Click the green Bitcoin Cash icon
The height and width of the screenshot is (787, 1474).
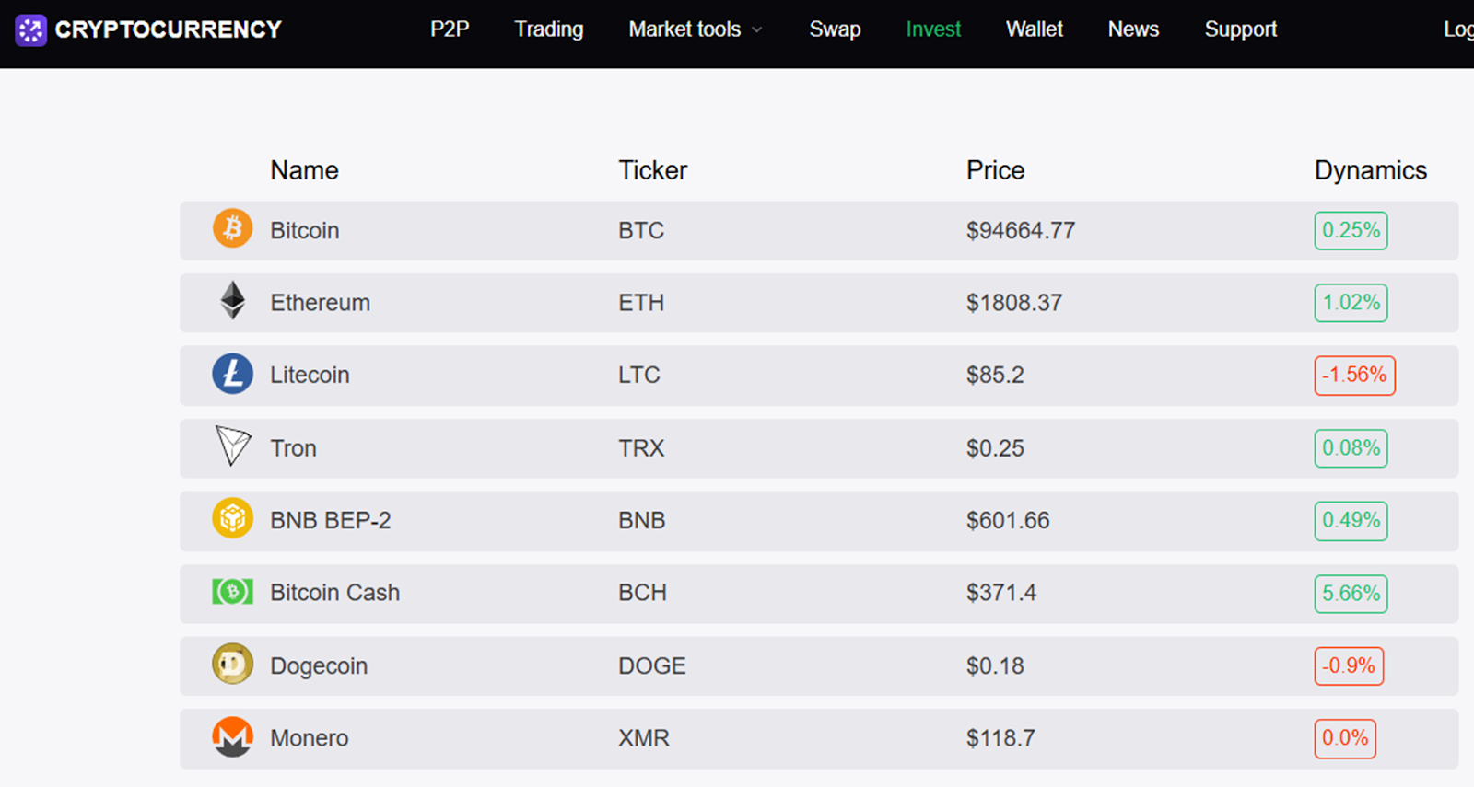click(x=232, y=591)
